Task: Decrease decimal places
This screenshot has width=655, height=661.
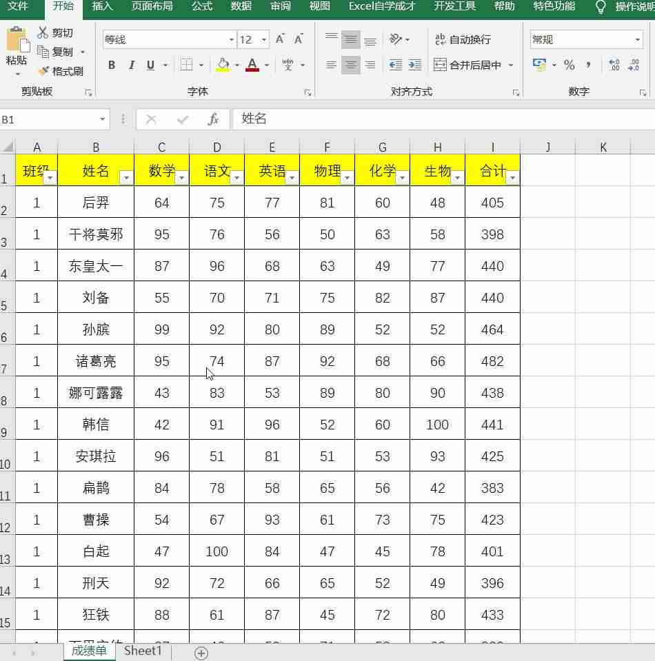Action: point(634,65)
